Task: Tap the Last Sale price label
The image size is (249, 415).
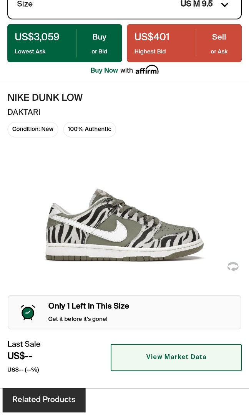Action: 24,344
